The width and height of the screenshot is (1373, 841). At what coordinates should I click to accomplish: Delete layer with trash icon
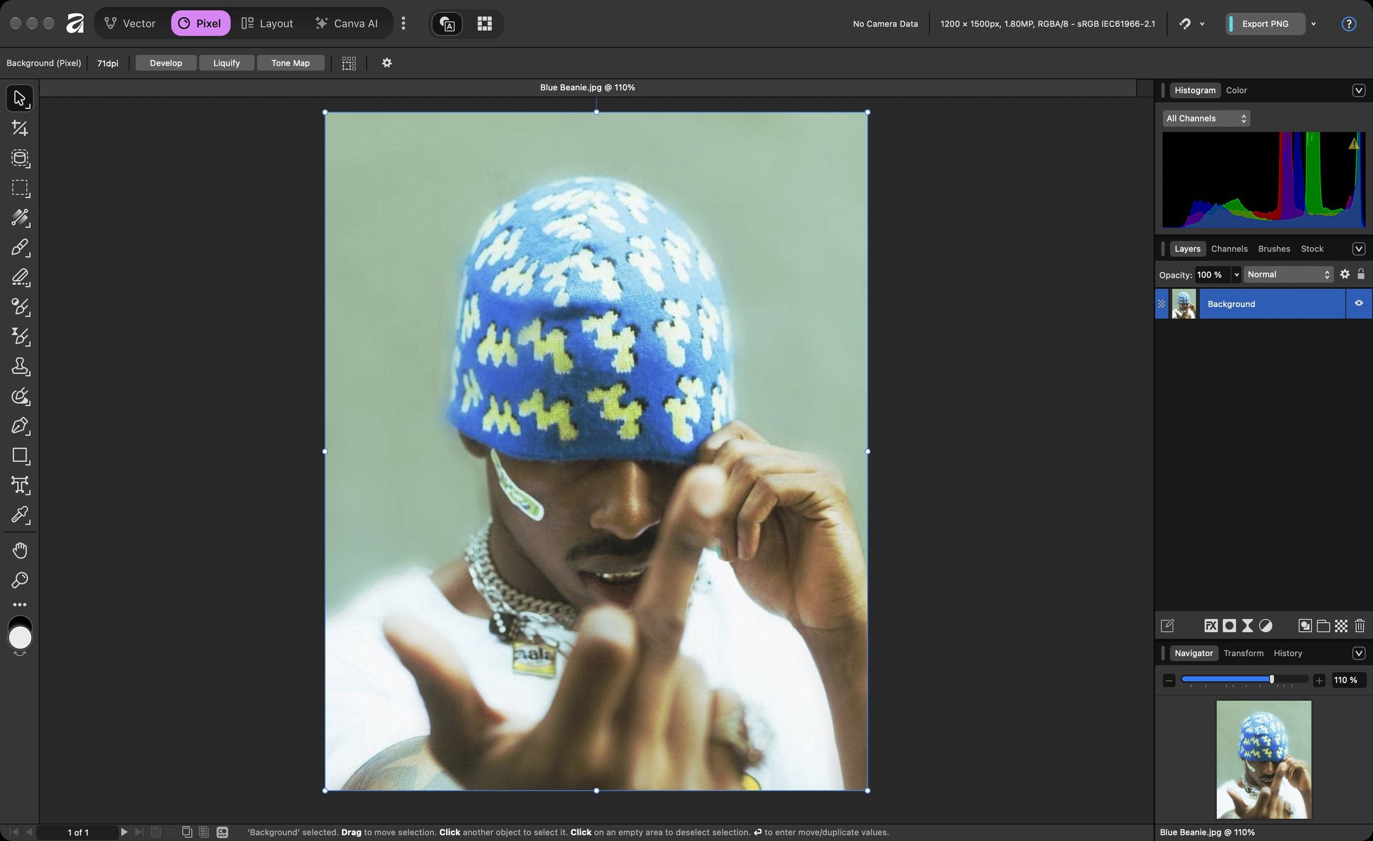(1360, 626)
